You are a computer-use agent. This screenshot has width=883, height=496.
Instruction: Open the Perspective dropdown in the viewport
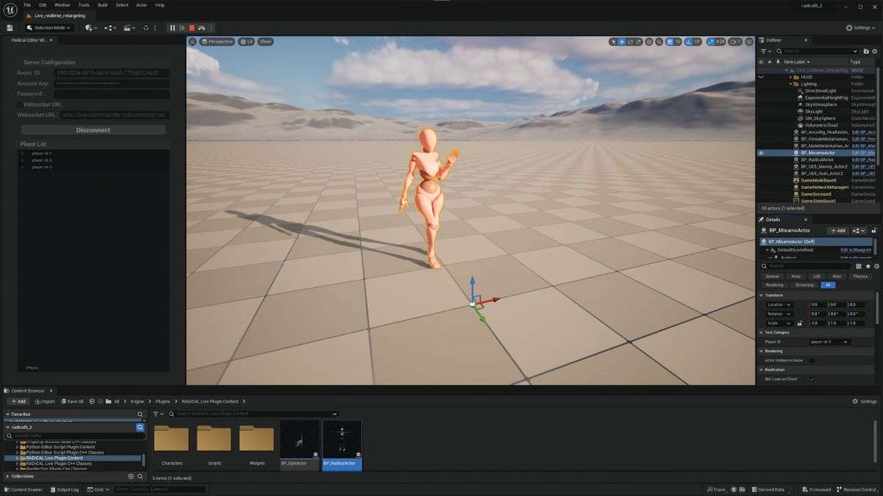pos(216,41)
